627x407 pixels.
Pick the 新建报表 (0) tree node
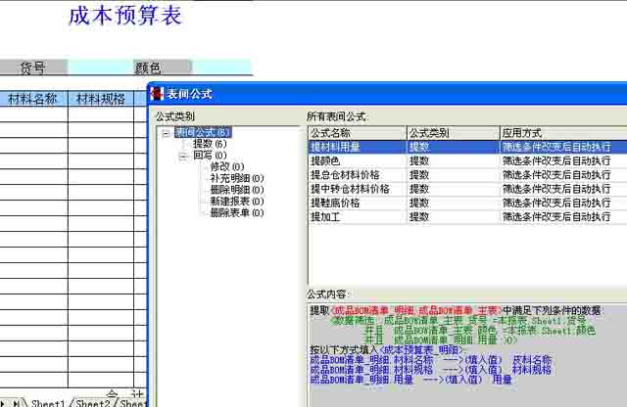click(236, 202)
